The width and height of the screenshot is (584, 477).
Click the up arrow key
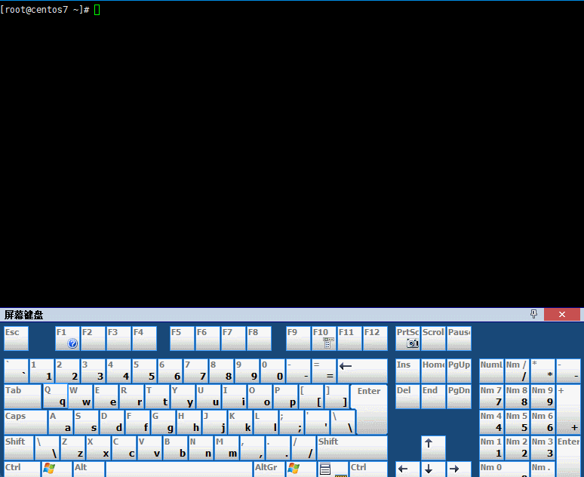(434, 448)
